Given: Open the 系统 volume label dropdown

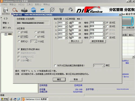Looking at the screenshot, I should tap(104, 23).
